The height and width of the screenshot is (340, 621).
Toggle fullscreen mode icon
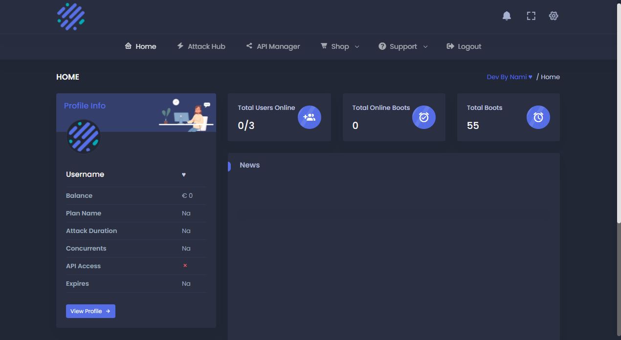[x=531, y=16]
